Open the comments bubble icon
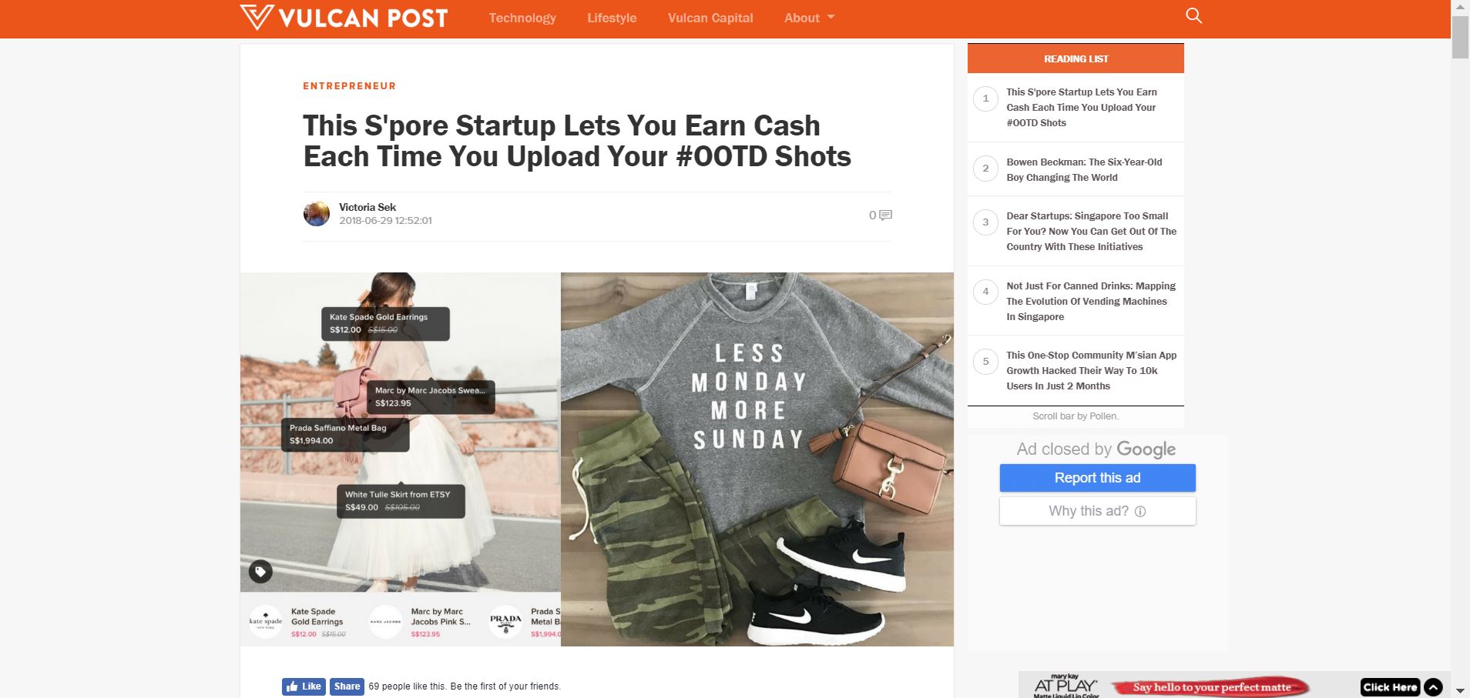 pos(885,215)
